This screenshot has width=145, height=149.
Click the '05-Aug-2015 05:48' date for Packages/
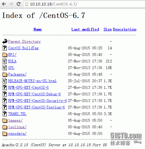(x=85, y=74)
